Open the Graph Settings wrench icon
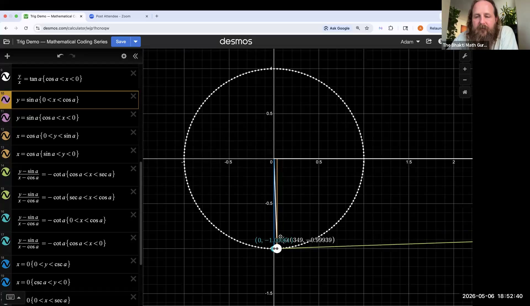 point(465,56)
